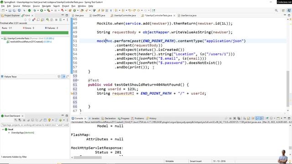Save the current file with Save icon

pyautogui.click(x=10, y=10)
